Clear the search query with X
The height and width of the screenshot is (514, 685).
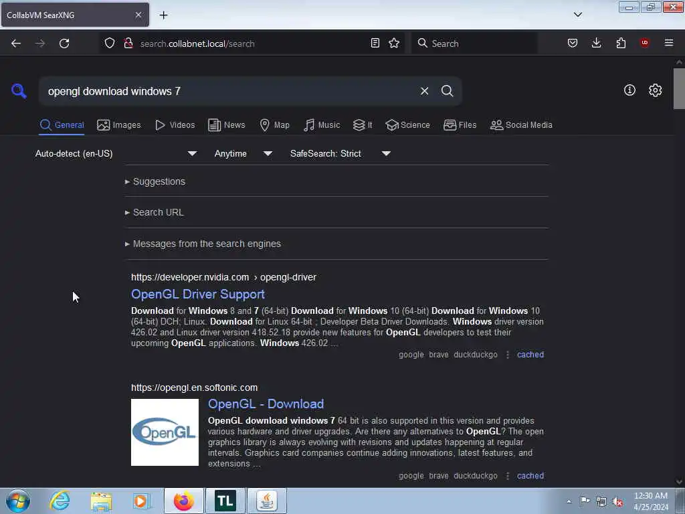tap(424, 91)
